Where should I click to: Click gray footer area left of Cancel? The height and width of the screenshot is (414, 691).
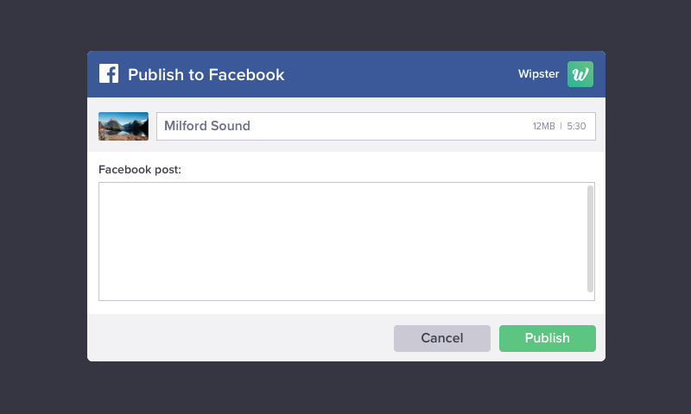click(238, 338)
